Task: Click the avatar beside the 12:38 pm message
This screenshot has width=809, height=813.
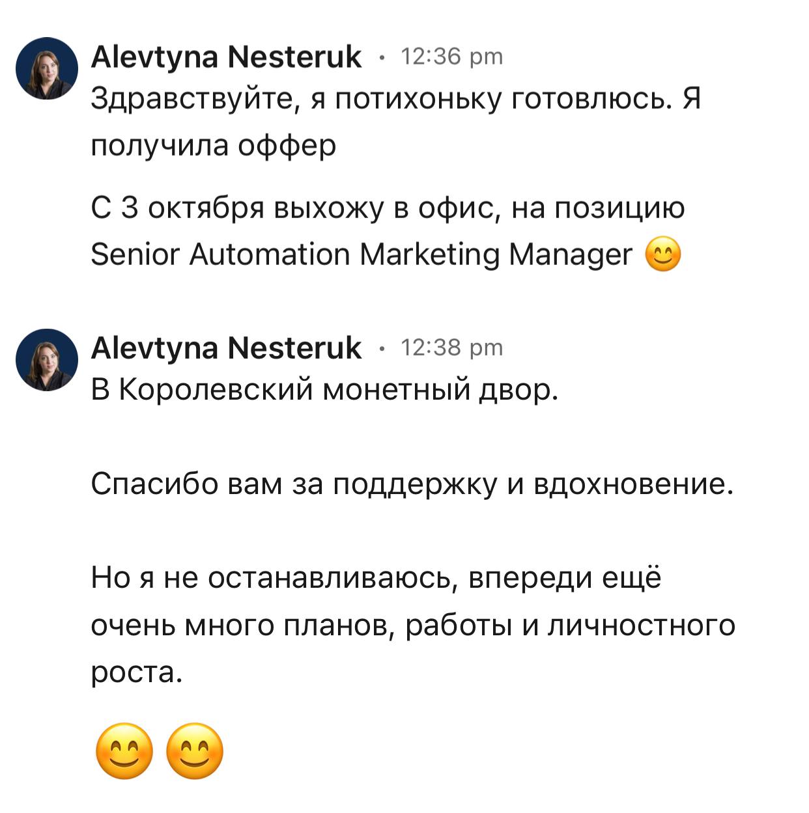Action: pyautogui.click(x=47, y=359)
